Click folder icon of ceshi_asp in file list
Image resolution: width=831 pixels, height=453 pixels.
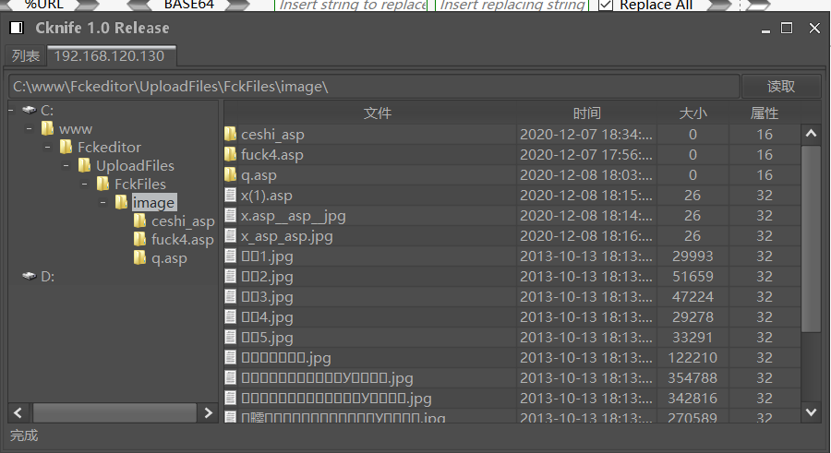tap(231, 134)
